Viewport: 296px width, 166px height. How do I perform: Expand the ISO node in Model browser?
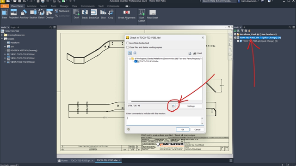coord(5,47)
